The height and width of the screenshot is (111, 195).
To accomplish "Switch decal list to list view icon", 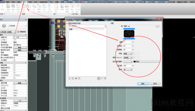I will (x=99, y=78).
